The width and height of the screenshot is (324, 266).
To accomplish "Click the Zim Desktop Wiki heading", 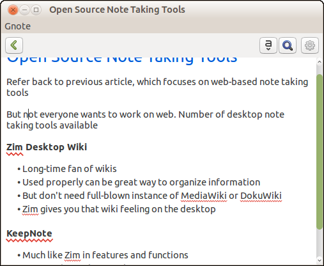I will pos(47,147).
